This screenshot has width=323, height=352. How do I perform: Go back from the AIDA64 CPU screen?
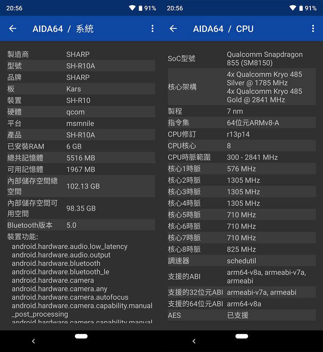[173, 29]
